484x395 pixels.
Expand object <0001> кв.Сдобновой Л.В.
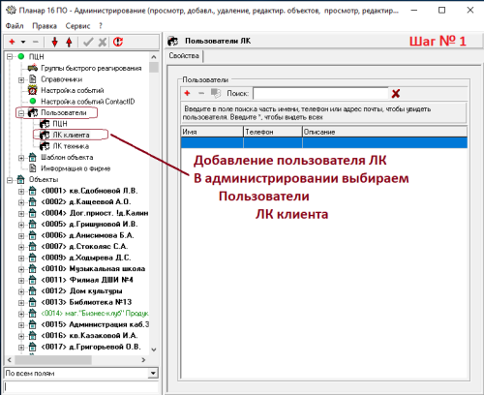(x=21, y=192)
